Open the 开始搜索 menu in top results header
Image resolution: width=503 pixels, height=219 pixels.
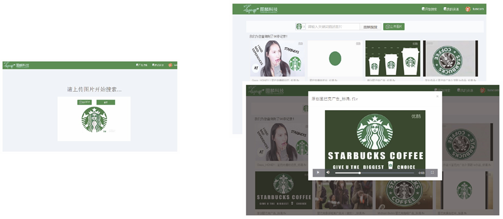(x=429, y=9)
